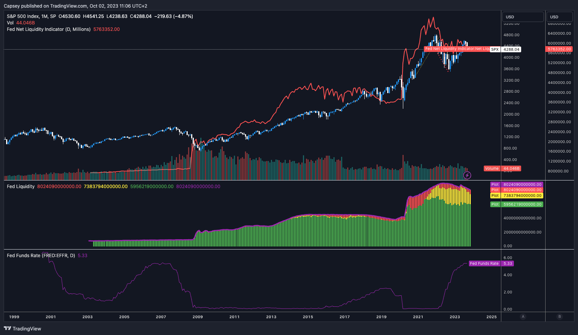Click the Vol legend label
The image size is (578, 335).
tap(10, 23)
